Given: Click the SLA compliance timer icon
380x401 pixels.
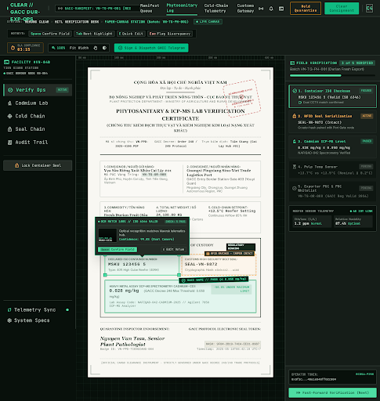Looking at the screenshot, I should point(13,48).
